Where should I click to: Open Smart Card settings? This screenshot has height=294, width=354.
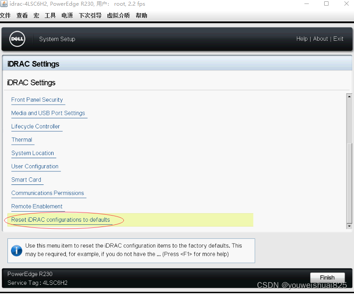point(26,180)
